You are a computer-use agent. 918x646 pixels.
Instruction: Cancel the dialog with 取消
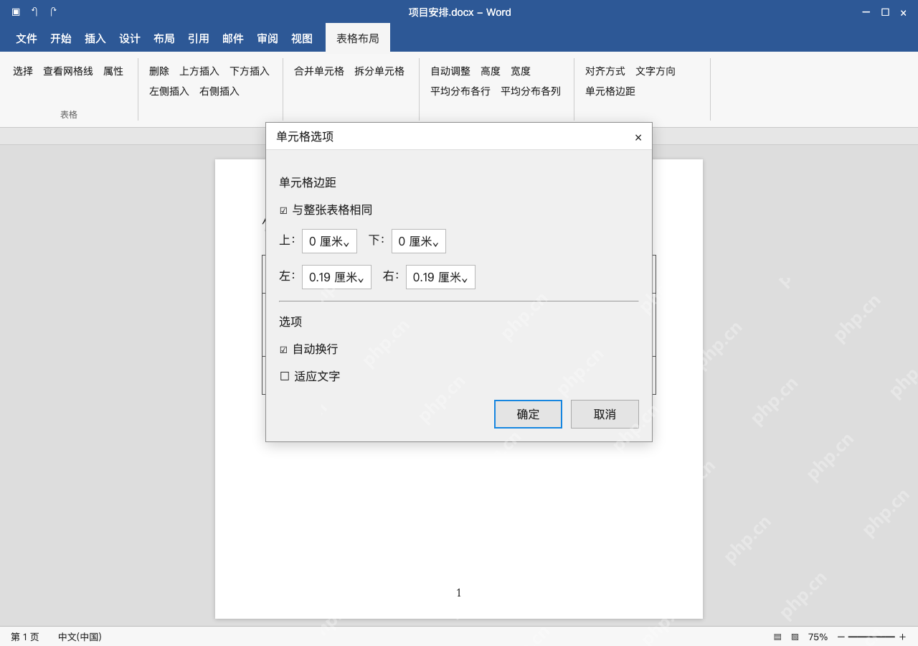[x=605, y=414]
